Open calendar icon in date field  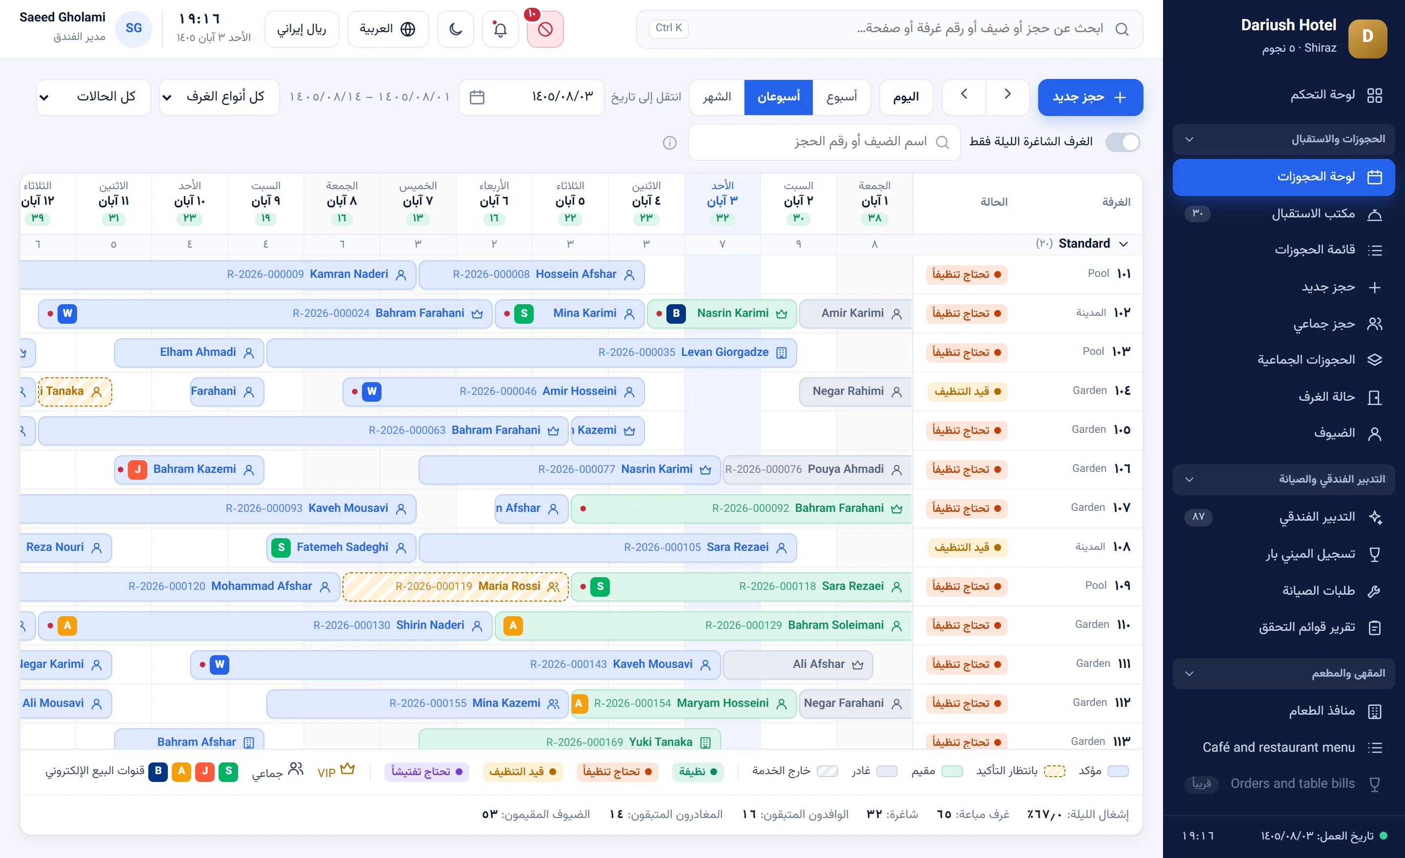pos(477,97)
